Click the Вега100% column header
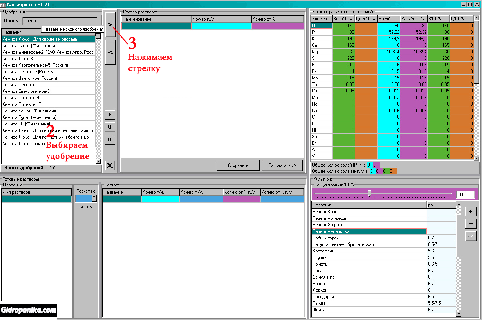The height and width of the screenshot is (320, 482). point(343,19)
